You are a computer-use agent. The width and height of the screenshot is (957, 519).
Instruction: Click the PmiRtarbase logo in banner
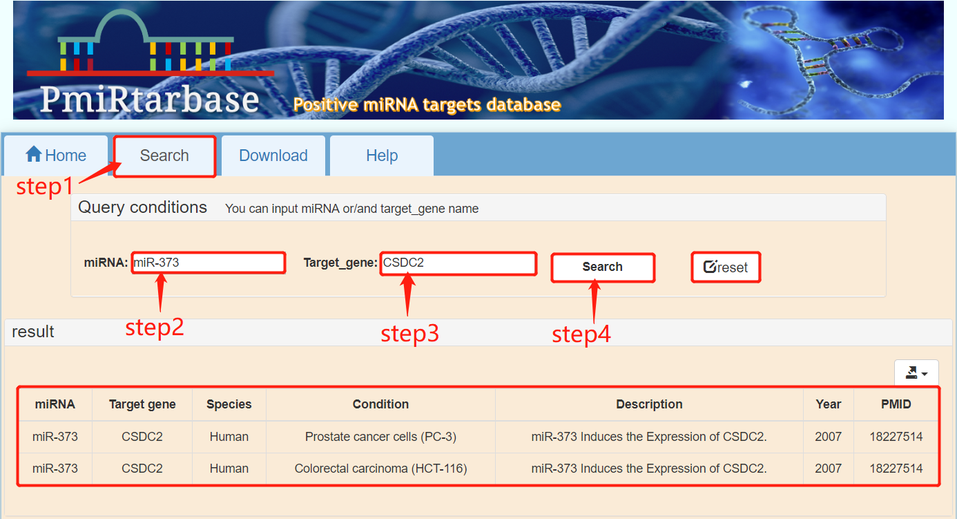(x=149, y=62)
